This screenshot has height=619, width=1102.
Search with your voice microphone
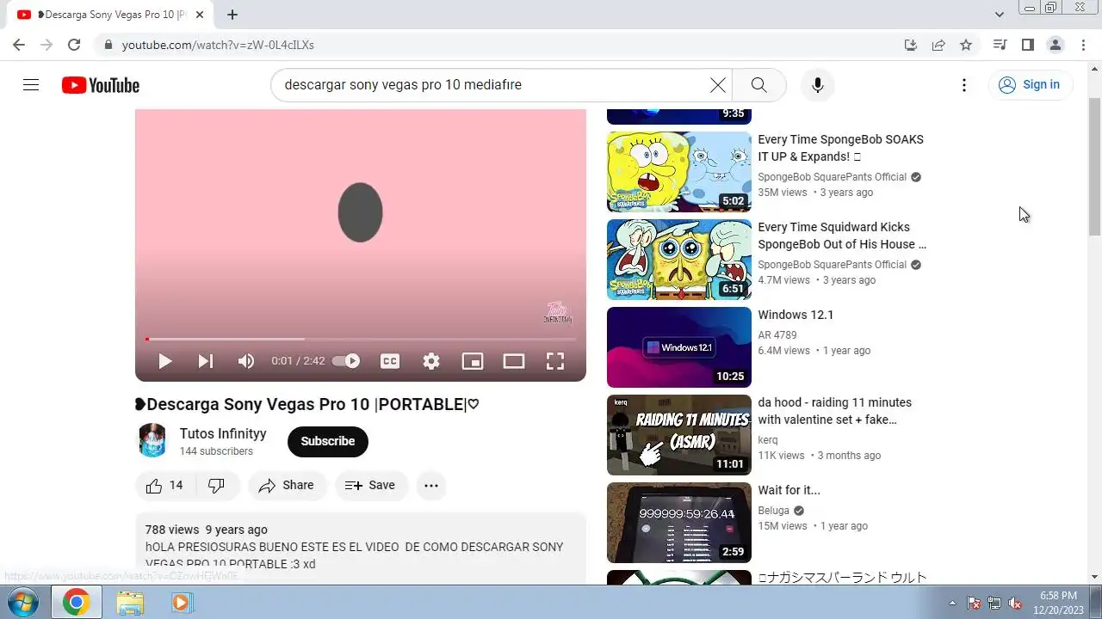pos(818,85)
